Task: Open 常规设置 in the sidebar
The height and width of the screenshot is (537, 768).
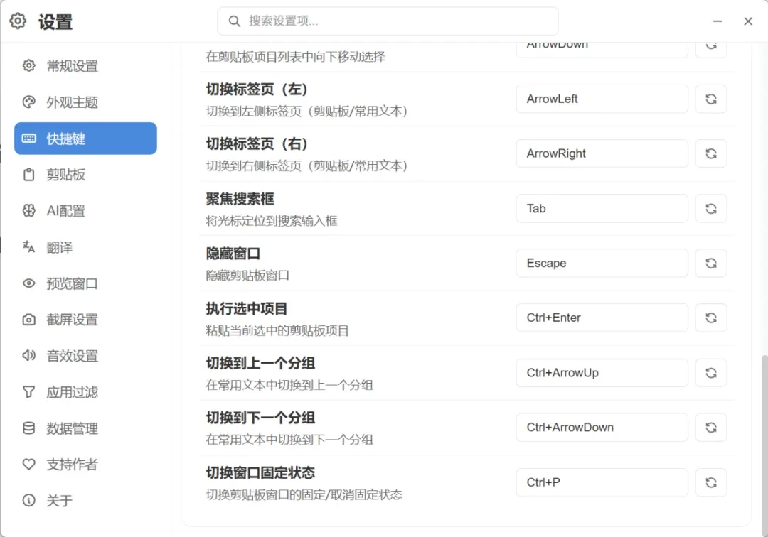Action: 85,65
